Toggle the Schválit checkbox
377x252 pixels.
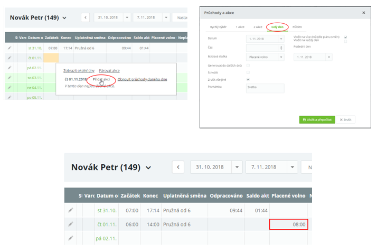248,72
